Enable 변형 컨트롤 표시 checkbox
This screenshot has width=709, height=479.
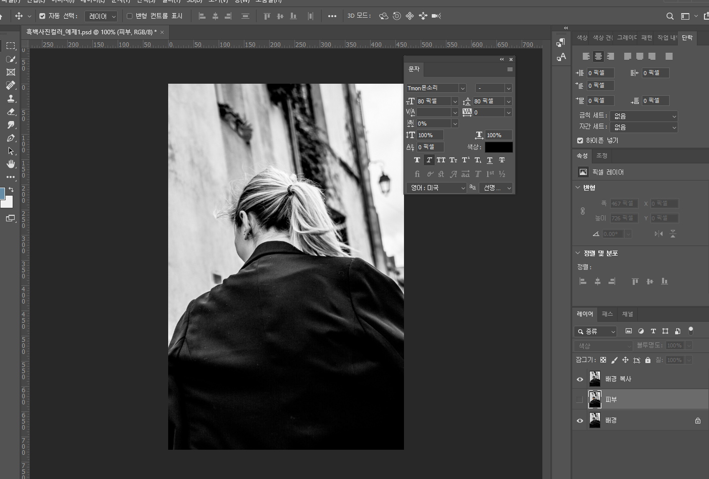pos(129,16)
